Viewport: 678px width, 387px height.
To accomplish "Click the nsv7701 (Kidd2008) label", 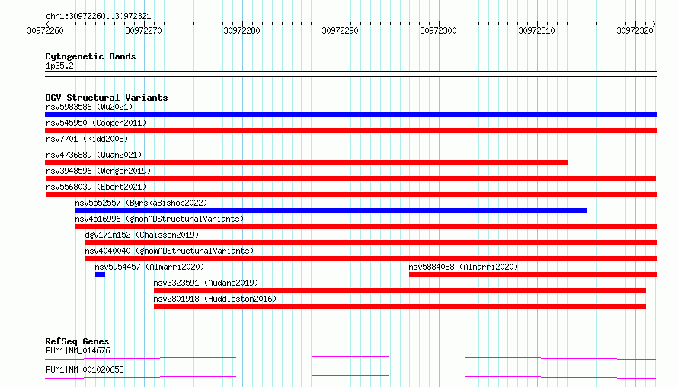I will [87, 139].
